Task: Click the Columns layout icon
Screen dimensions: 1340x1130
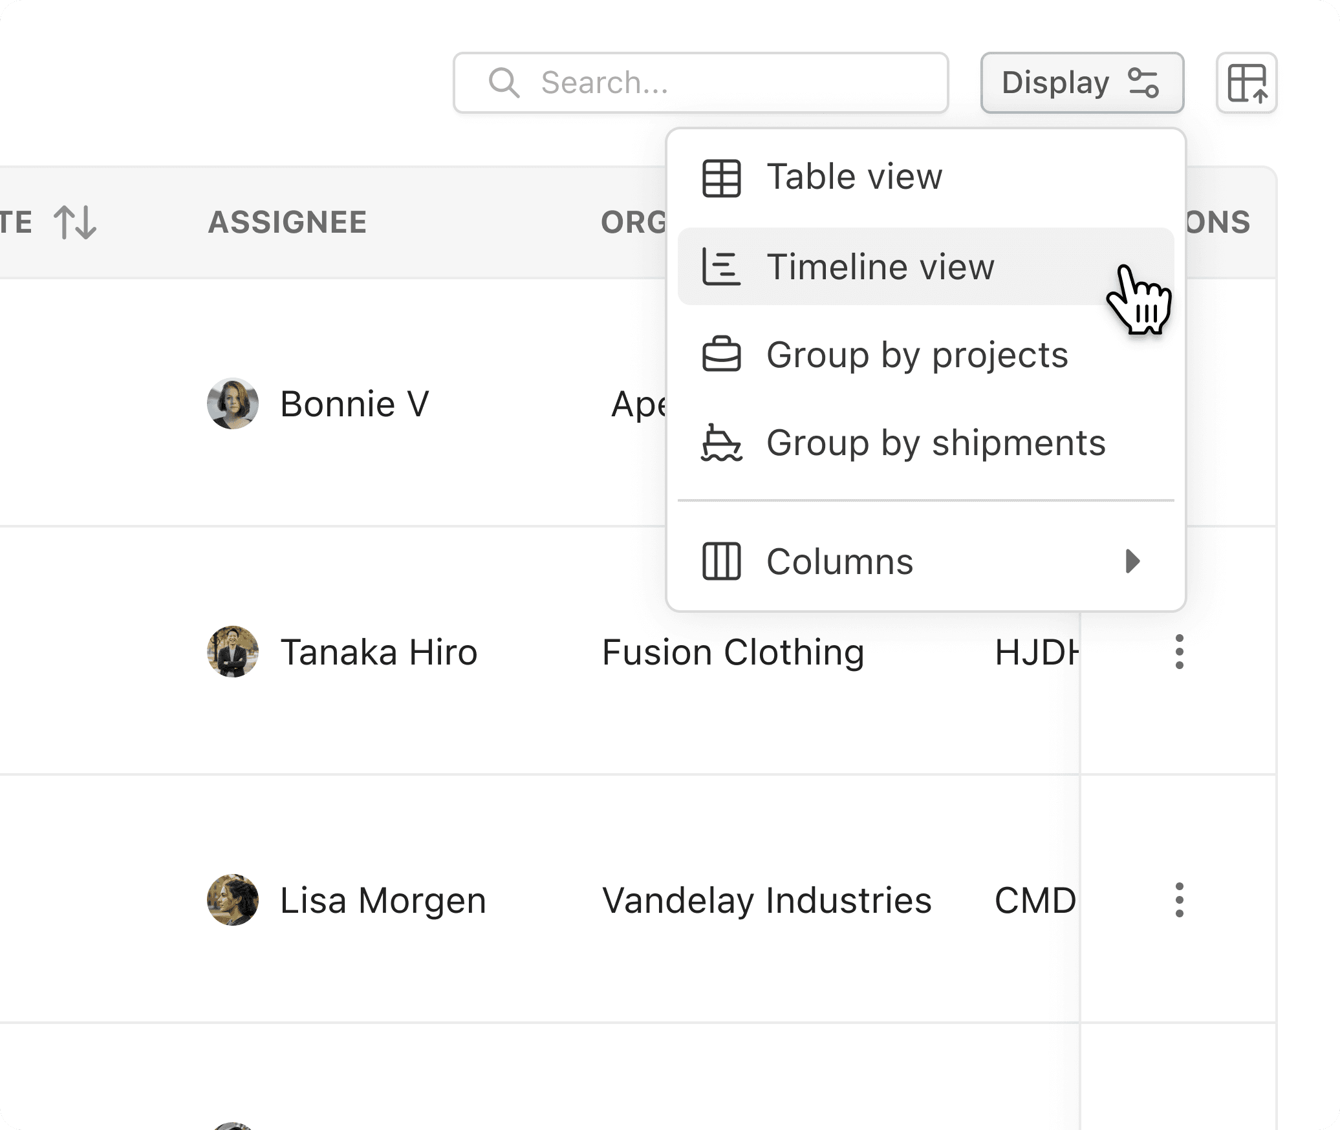Action: (721, 561)
